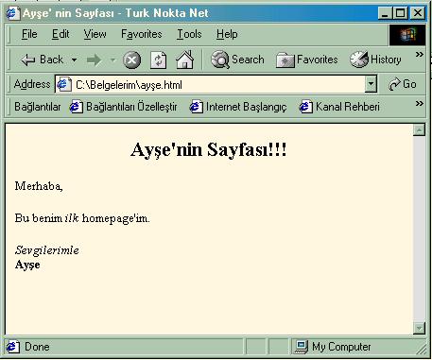Click the vertical scrollbar down arrow

[419, 328]
